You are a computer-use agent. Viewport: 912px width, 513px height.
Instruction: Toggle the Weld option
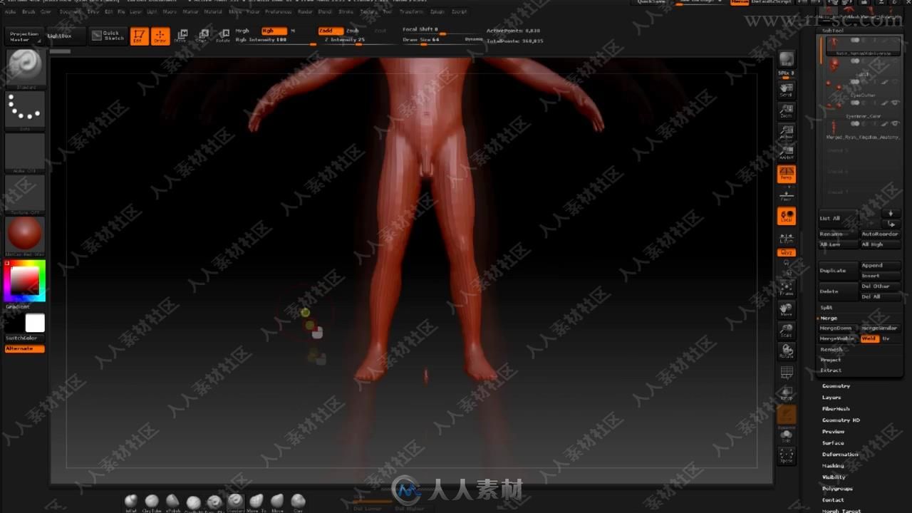(x=869, y=338)
